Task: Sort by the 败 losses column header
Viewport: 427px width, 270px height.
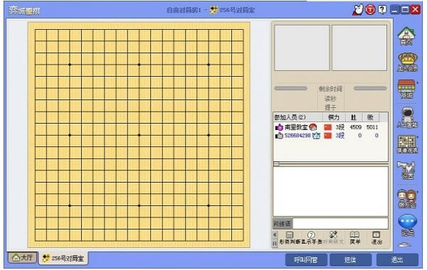Action: coord(370,117)
